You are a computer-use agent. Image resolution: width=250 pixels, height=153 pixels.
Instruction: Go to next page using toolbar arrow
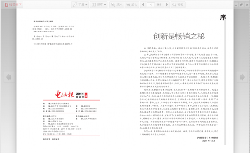point(167,5)
